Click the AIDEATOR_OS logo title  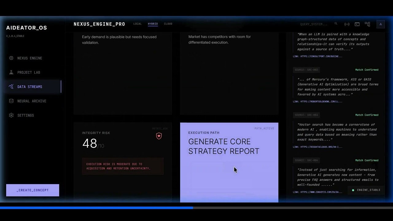27,28
